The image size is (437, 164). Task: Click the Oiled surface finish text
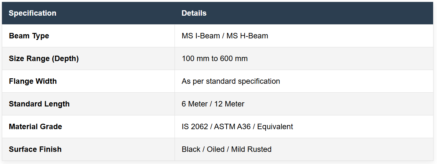[215, 149]
